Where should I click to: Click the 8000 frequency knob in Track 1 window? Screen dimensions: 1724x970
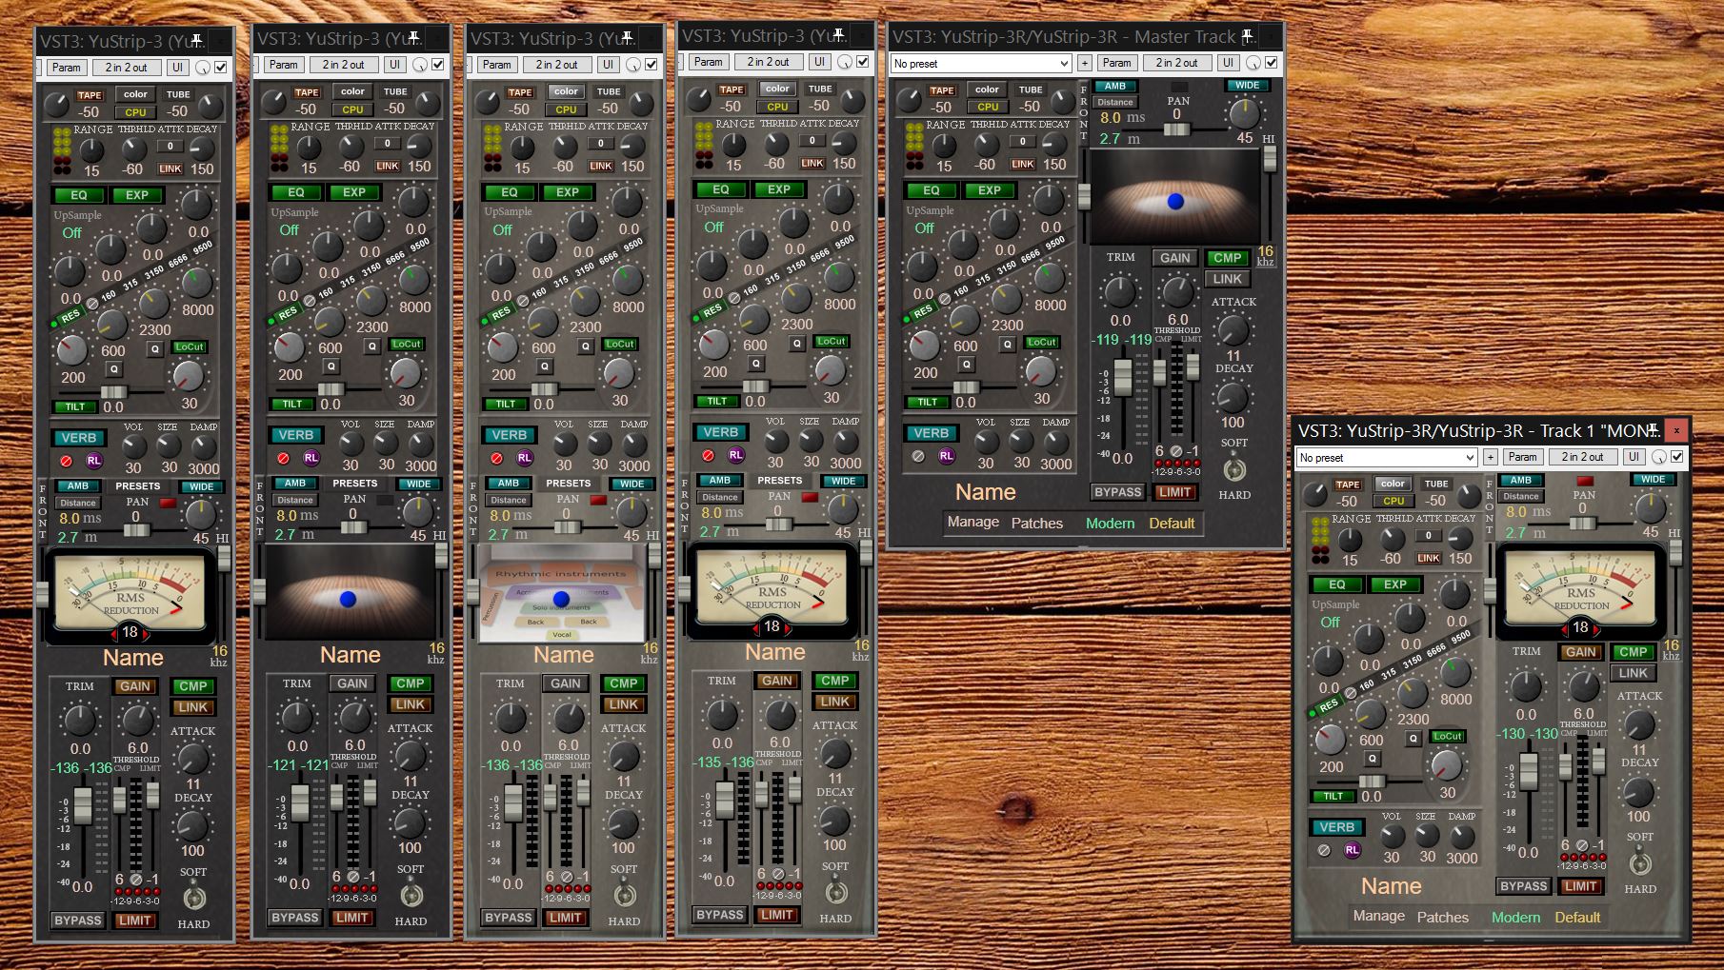point(1455,672)
